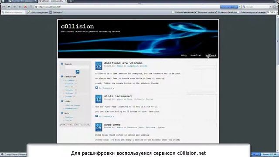Open the John the Ripper link

pos(73,105)
